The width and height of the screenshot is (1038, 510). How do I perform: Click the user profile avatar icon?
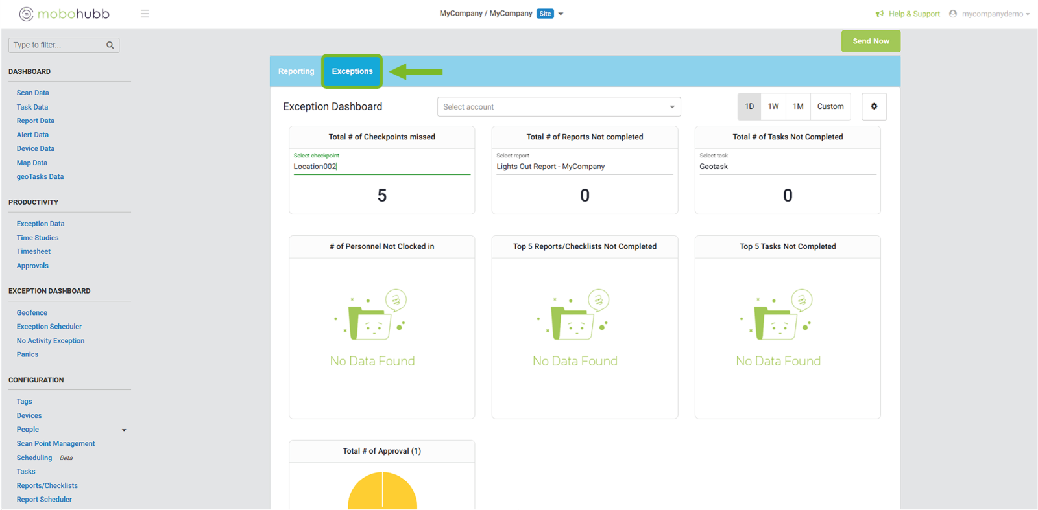tap(953, 14)
